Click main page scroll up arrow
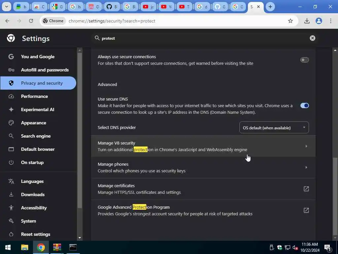 (335, 50)
